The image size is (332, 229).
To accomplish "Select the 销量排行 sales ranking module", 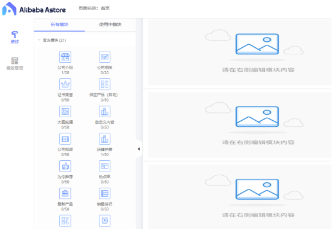I will (105, 193).
